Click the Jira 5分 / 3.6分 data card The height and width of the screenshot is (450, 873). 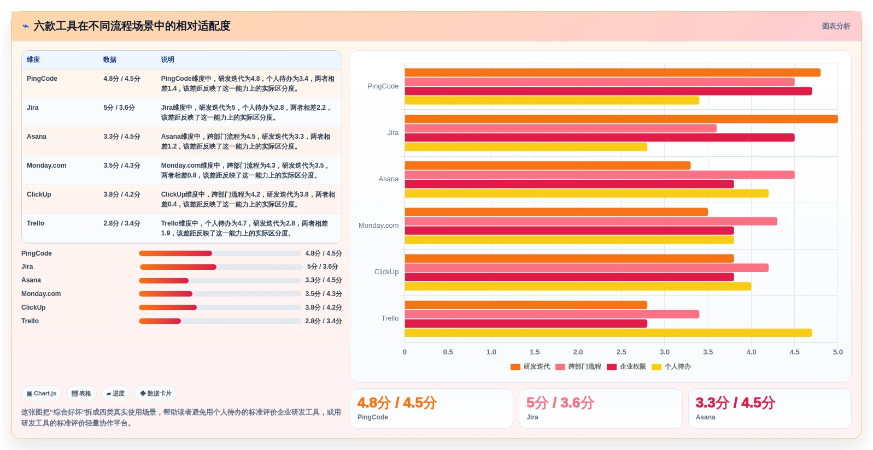(600, 408)
